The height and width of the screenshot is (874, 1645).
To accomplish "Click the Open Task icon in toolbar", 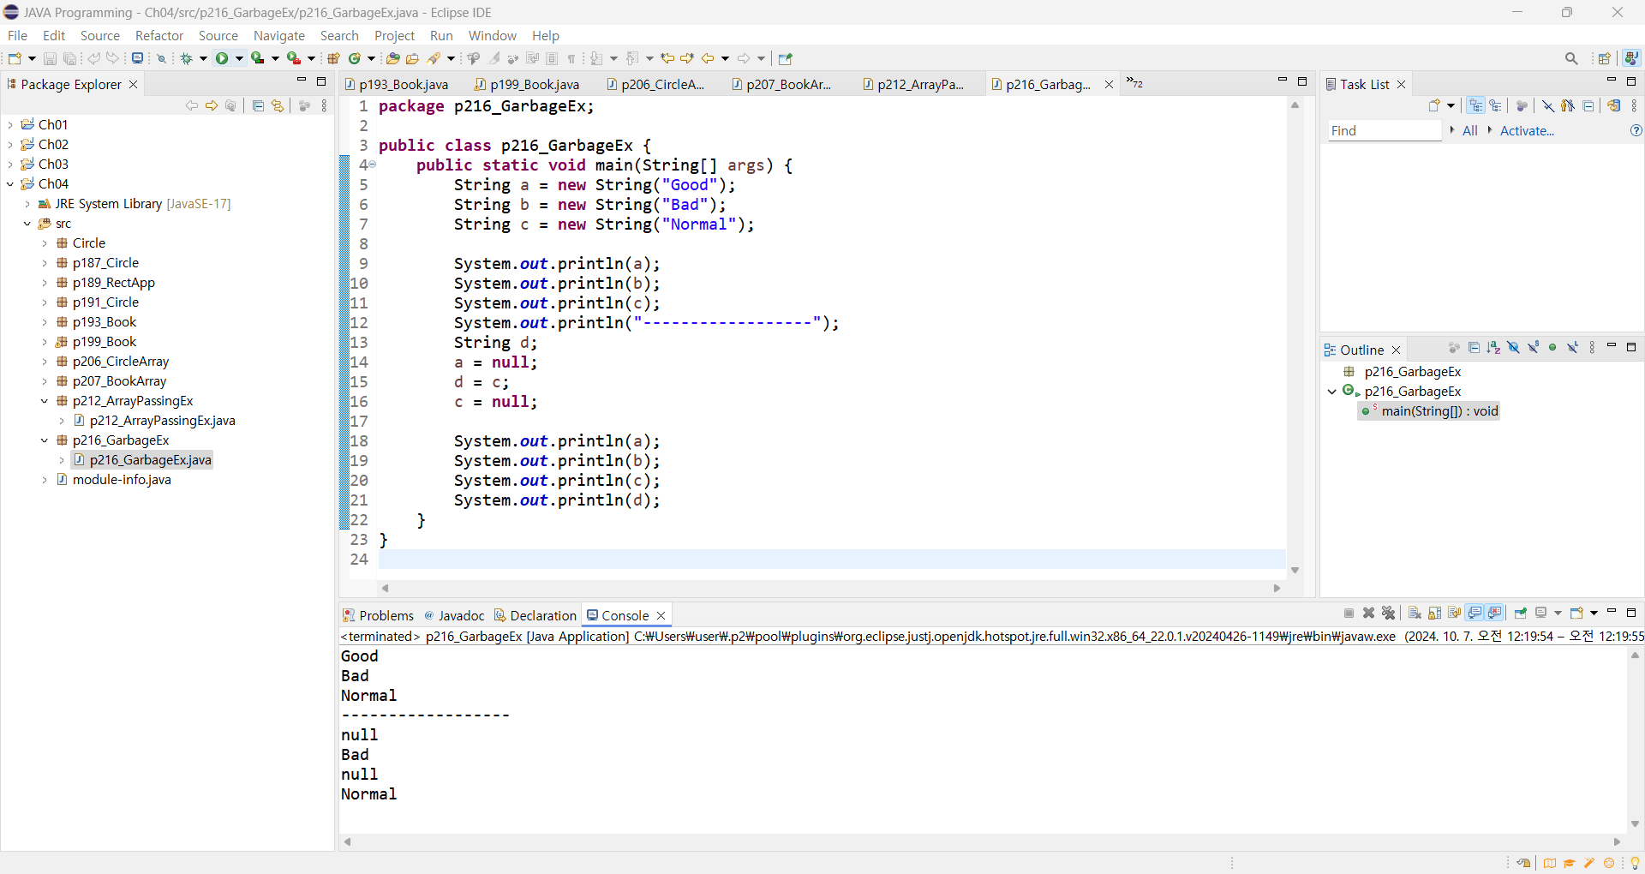I will (412, 58).
